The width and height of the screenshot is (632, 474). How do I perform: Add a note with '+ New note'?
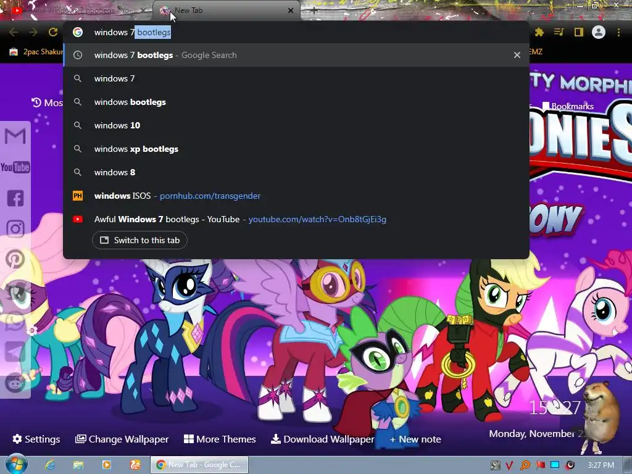coord(415,439)
